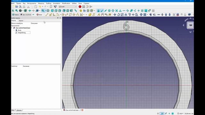Click the Draft Array grid tool

click(145, 15)
